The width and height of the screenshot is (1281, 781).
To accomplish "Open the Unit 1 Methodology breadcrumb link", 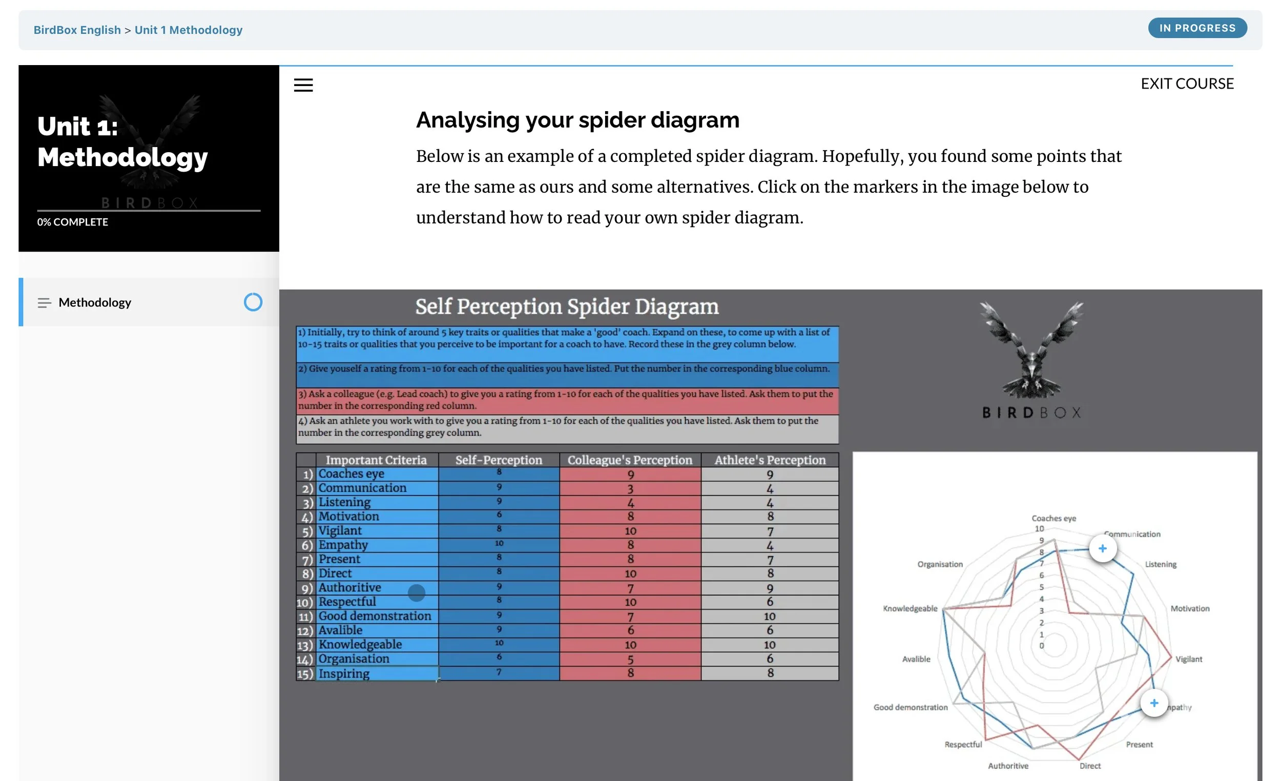I will (x=188, y=30).
